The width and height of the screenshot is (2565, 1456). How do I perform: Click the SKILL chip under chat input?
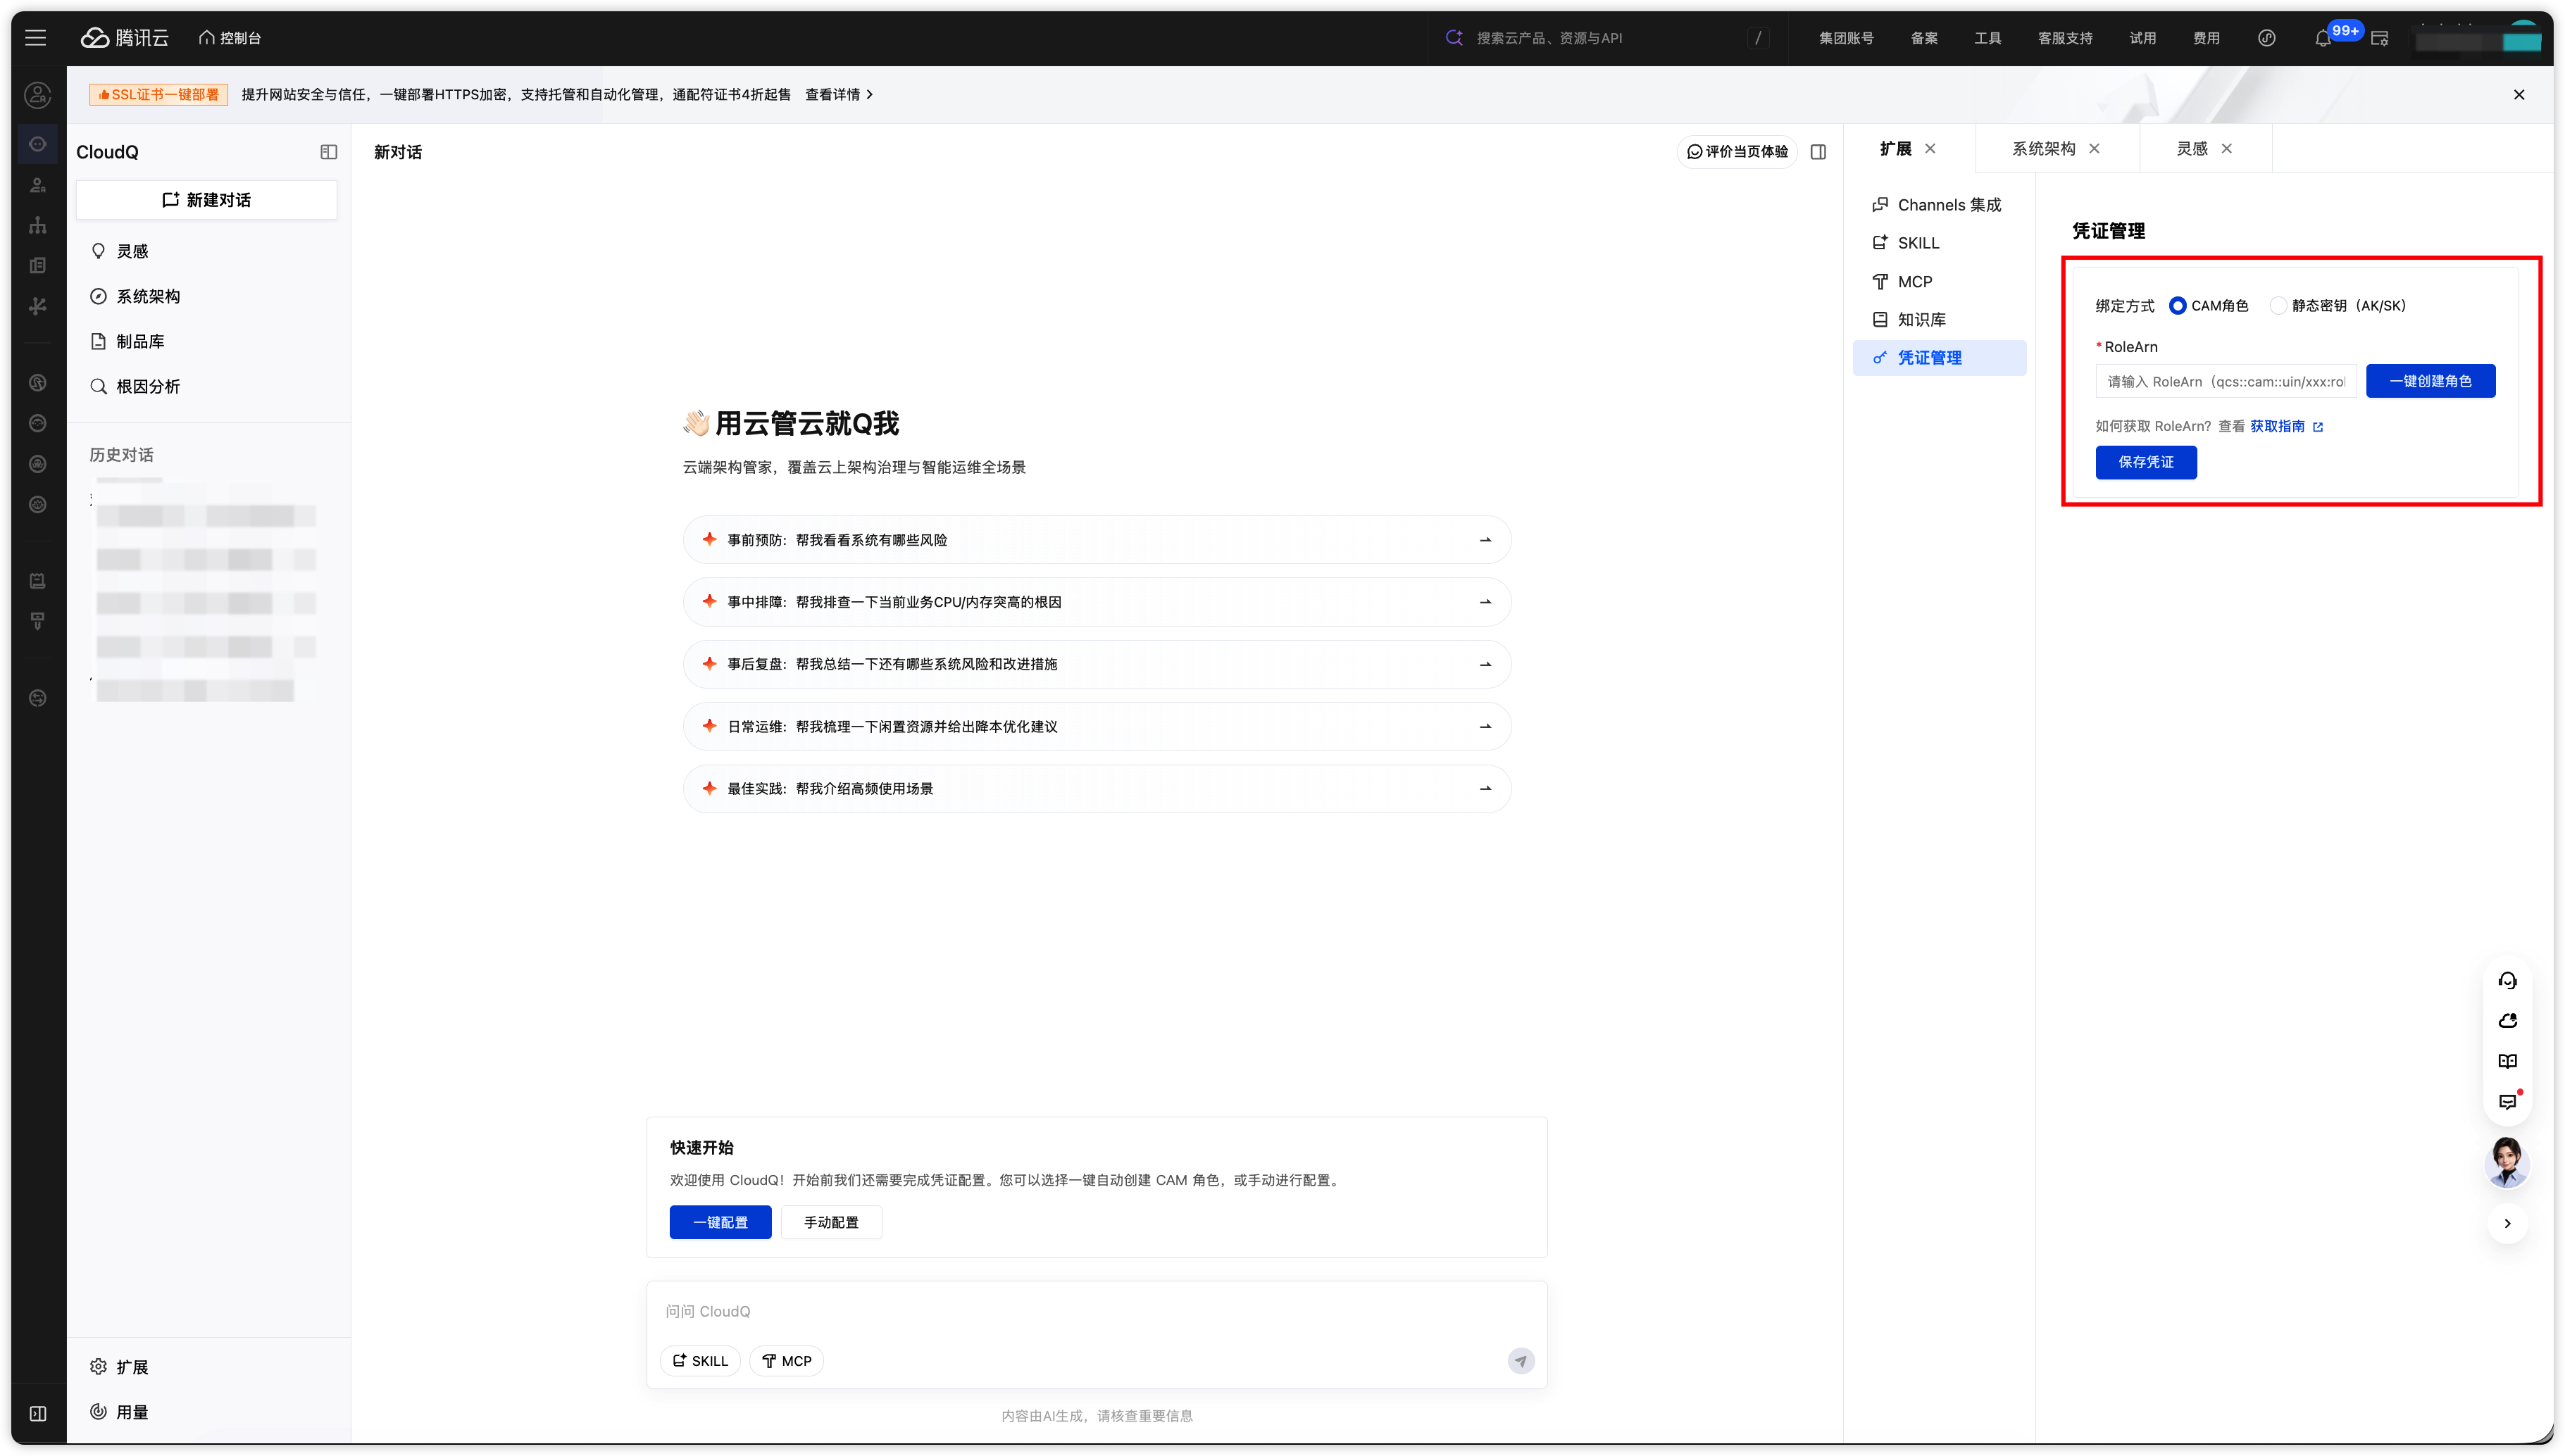point(700,1360)
